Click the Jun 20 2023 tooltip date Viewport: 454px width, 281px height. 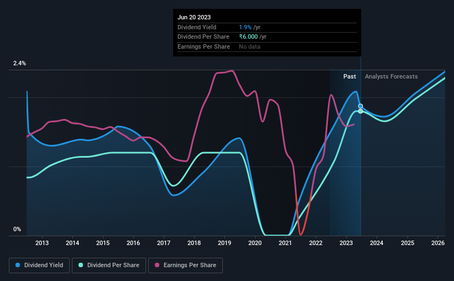pyautogui.click(x=194, y=17)
